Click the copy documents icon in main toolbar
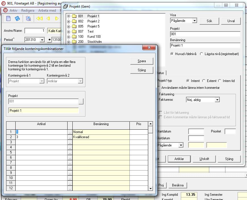247x200 pixels. tap(28, 18)
